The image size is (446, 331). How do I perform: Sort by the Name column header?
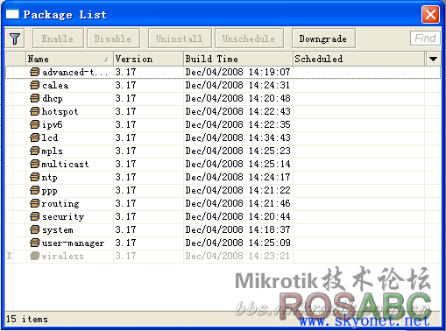[x=69, y=59]
